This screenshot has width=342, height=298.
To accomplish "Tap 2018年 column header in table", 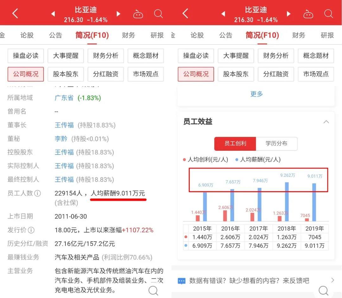I will click(287, 229).
